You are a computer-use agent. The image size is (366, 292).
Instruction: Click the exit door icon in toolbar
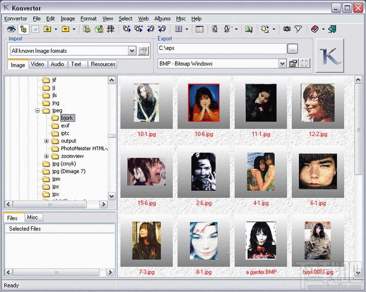tap(332, 29)
